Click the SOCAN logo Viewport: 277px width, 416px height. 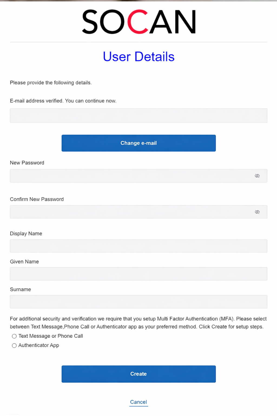139,22
